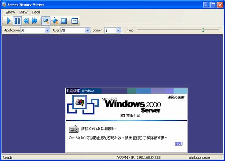Expand the Application dropdown arrow
The image size is (225, 161).
coord(47,30)
